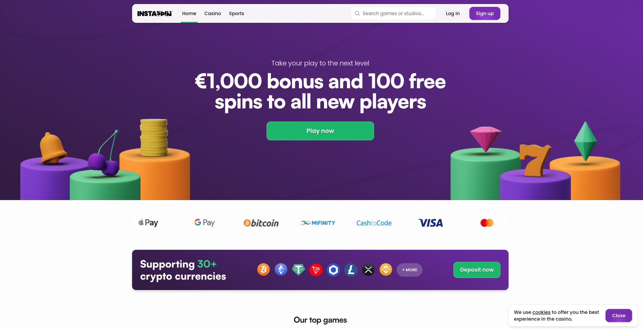
Task: Choose the red Tron coin icon
Action: coord(316,270)
